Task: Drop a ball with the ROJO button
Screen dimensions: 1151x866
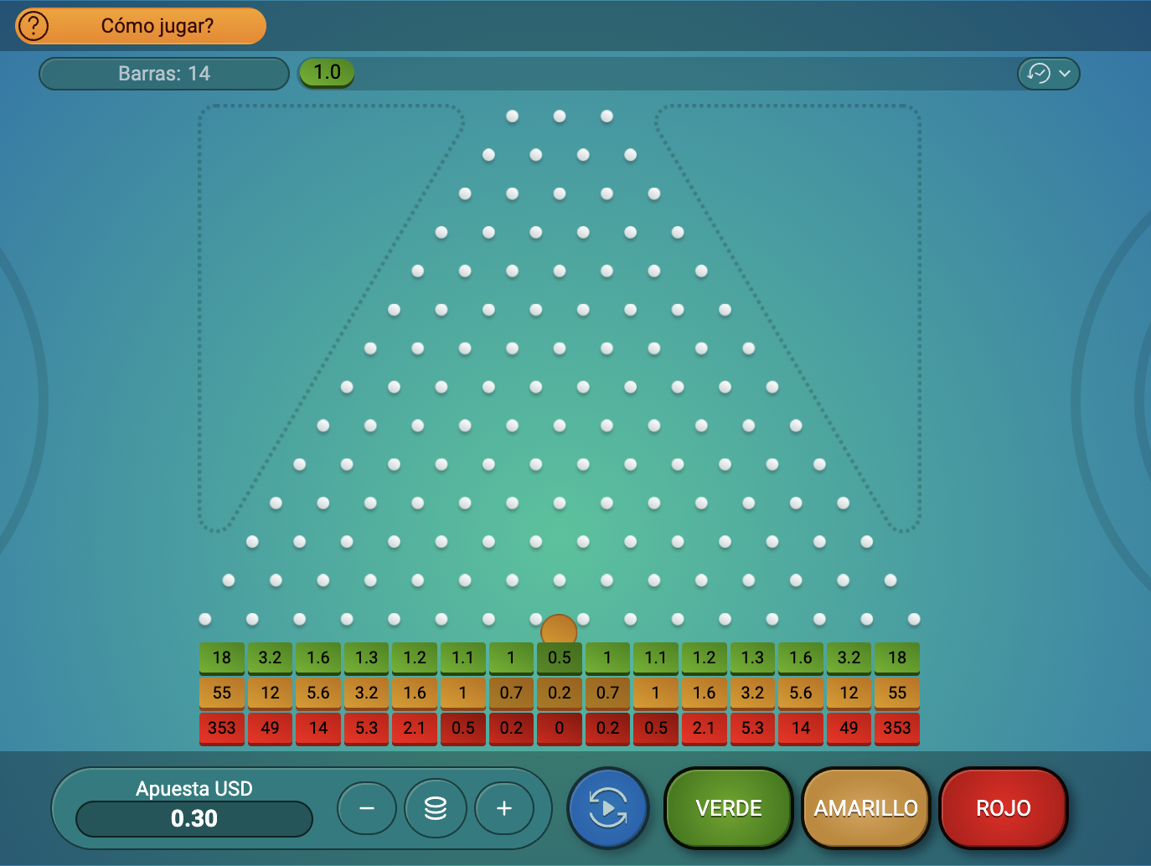Action: point(1004,808)
